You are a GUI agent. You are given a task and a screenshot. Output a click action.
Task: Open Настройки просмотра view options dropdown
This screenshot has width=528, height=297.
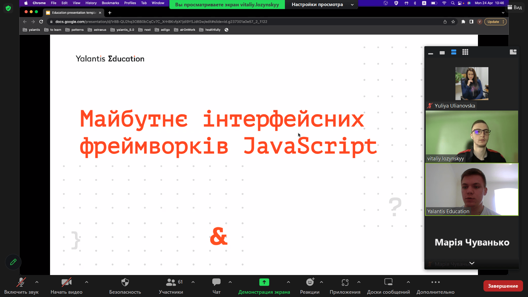coord(322,5)
